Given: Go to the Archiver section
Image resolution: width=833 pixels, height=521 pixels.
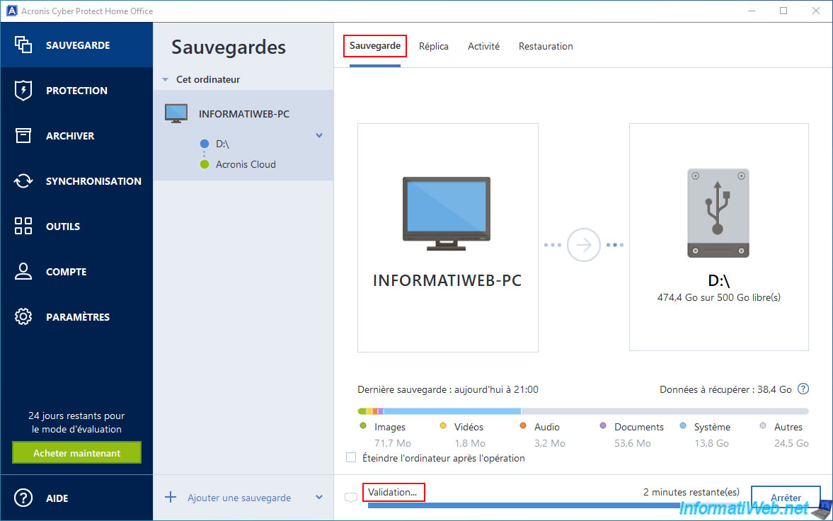Looking at the screenshot, I should click(x=70, y=136).
